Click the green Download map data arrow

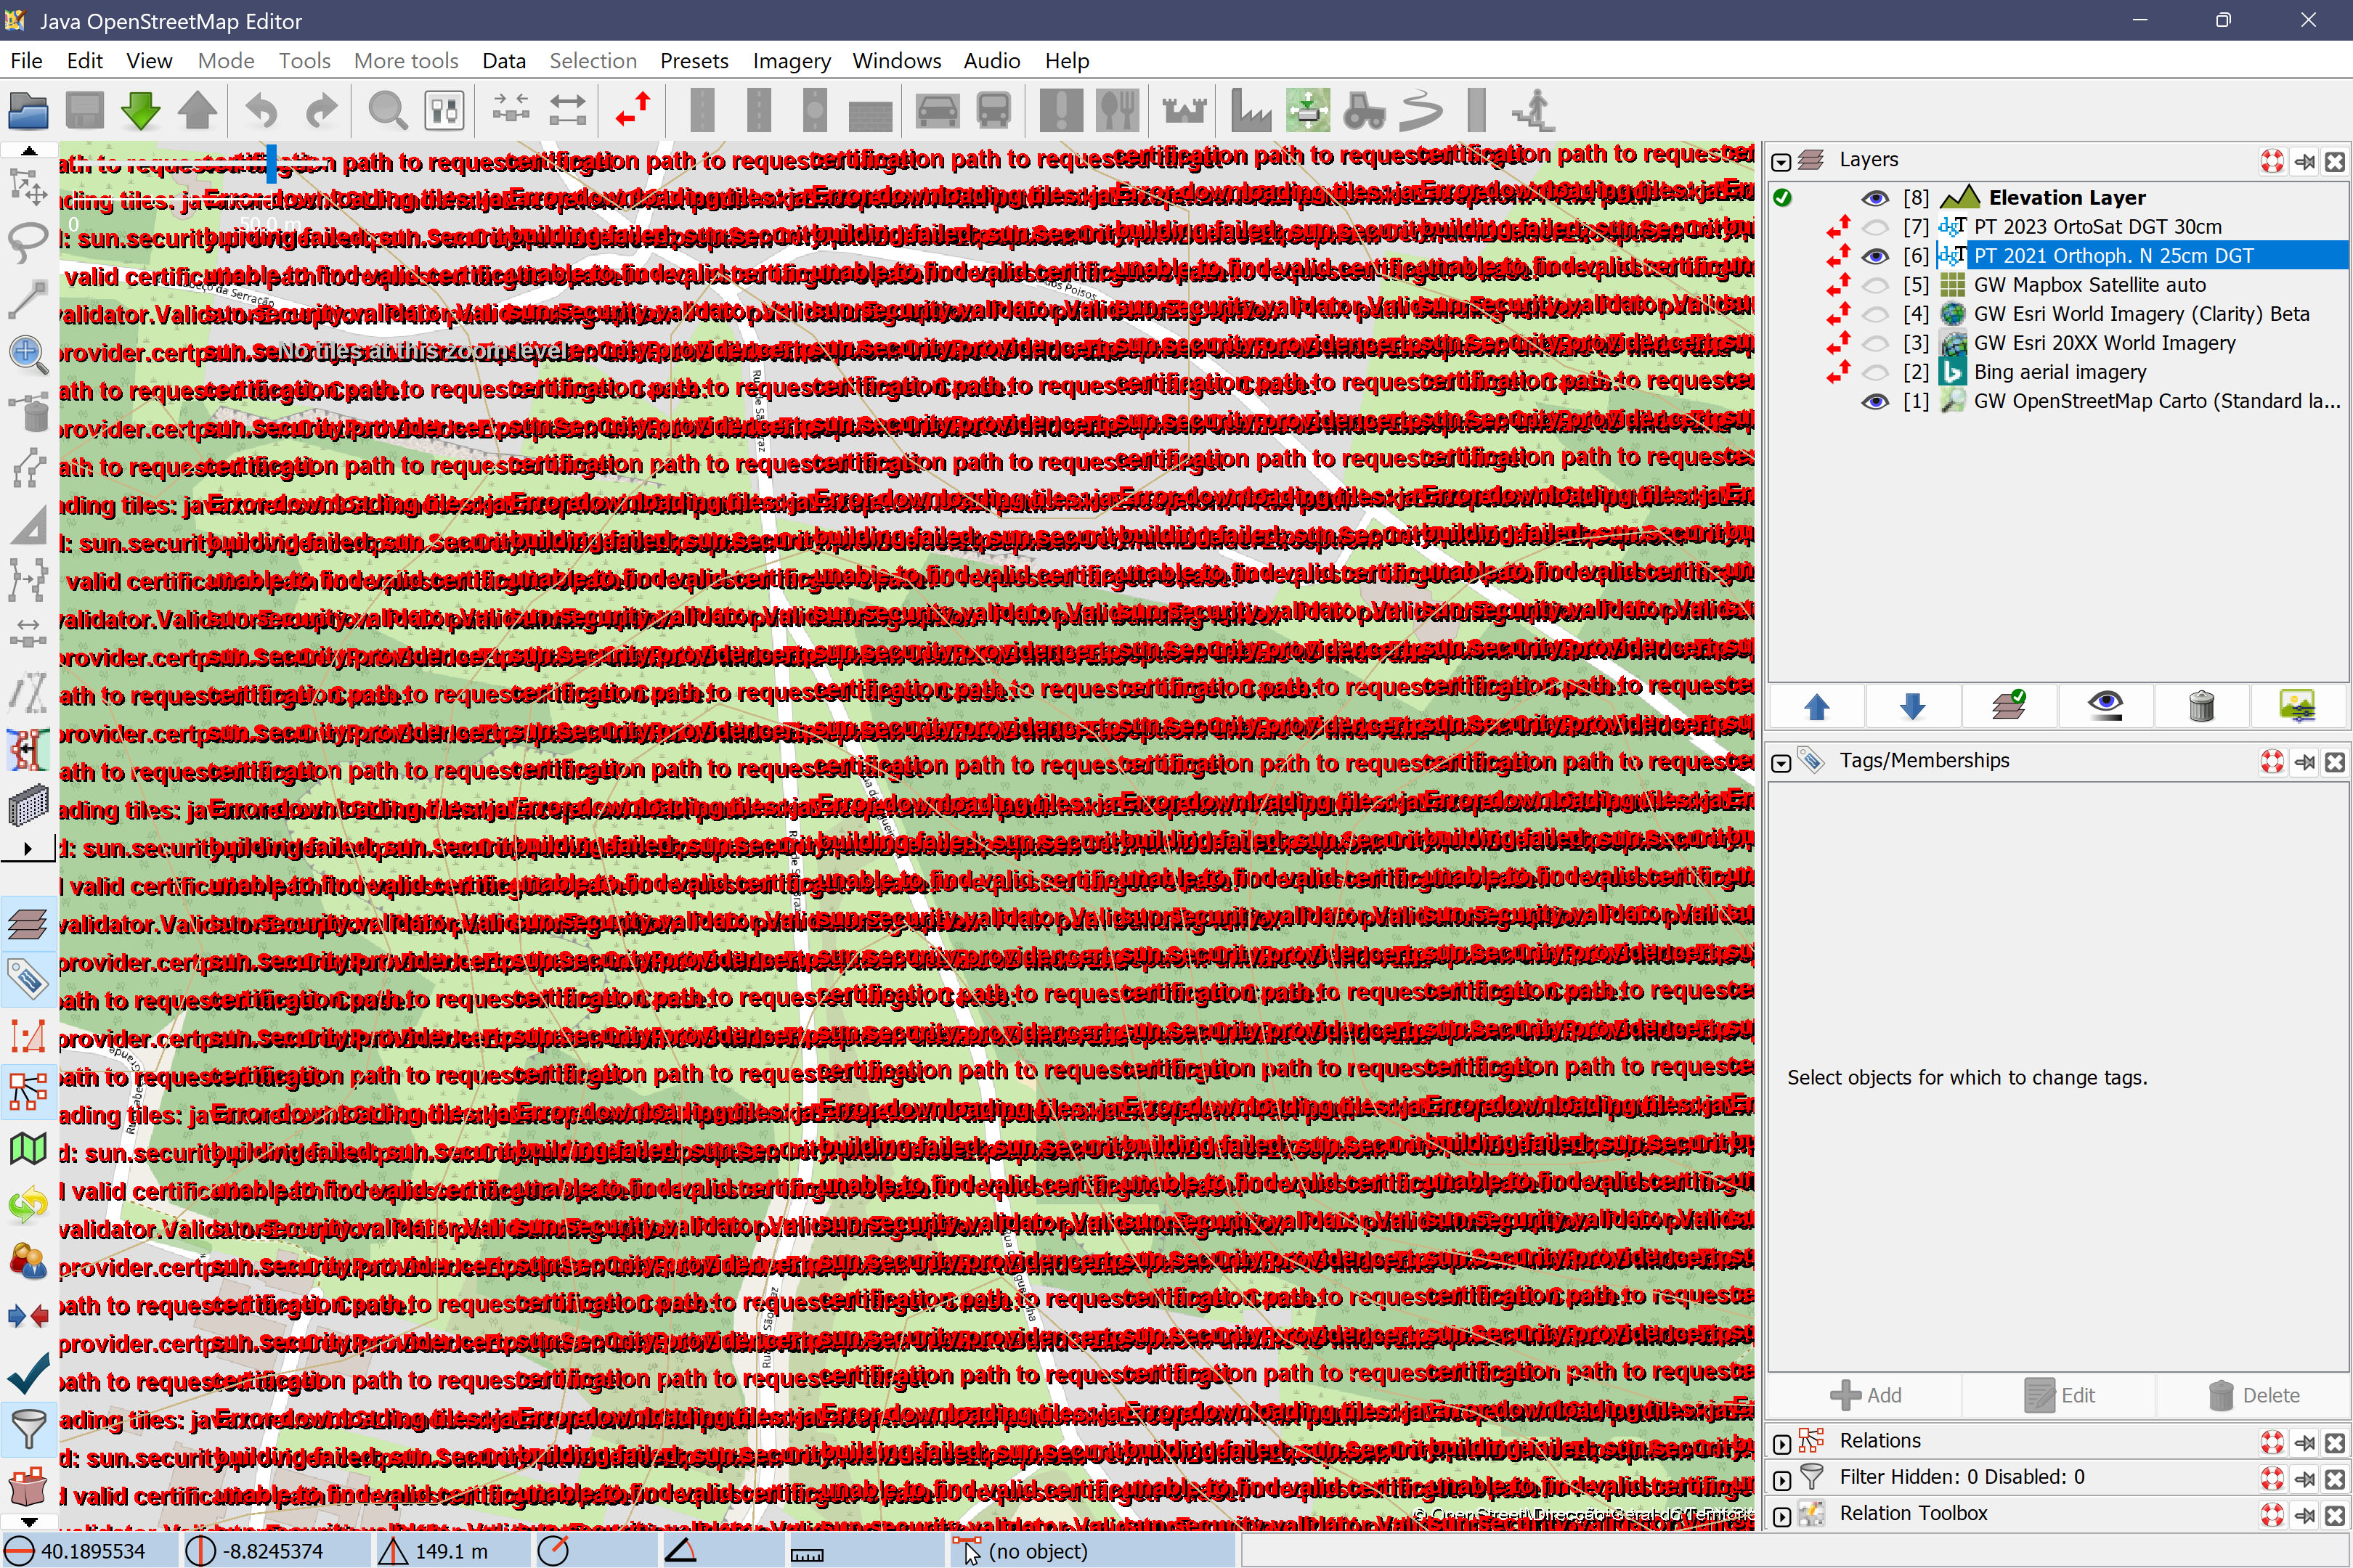(140, 110)
